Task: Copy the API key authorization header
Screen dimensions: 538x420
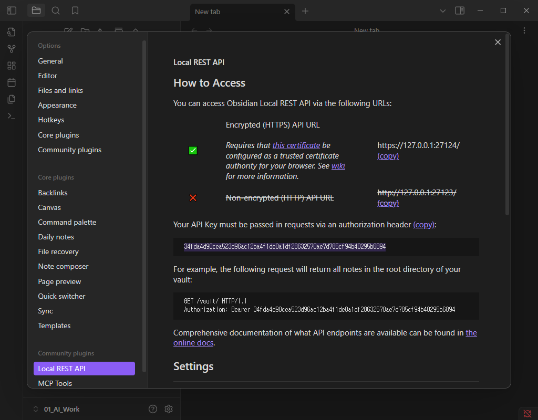Action: tap(424, 225)
